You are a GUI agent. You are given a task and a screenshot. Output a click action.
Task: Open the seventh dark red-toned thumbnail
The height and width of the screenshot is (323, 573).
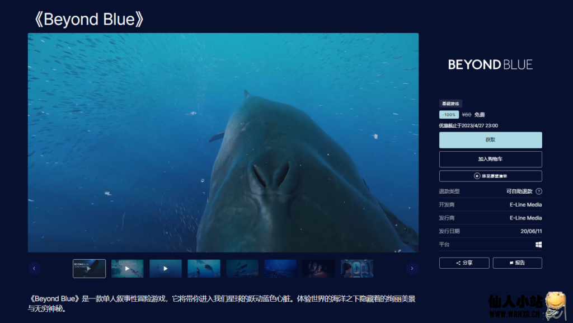click(318, 269)
